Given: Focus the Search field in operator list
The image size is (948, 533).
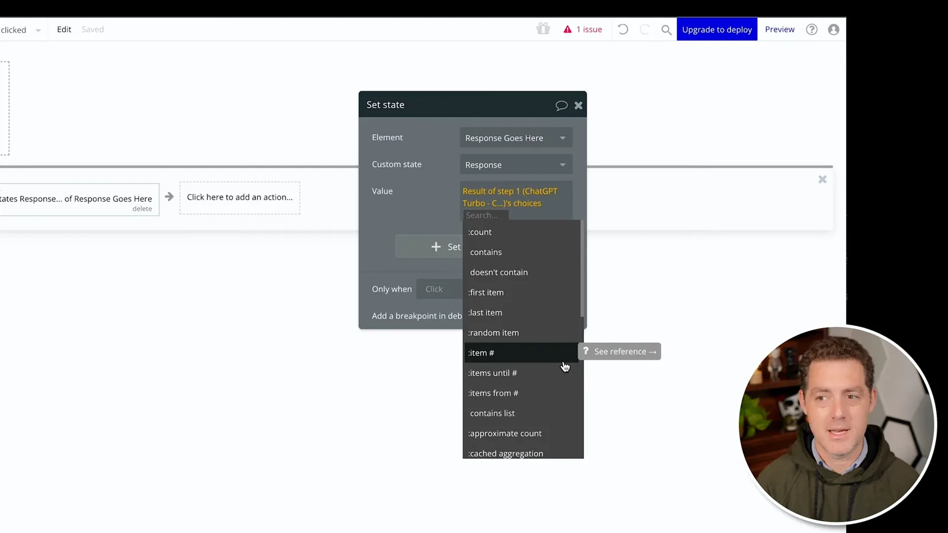Looking at the screenshot, I should pyautogui.click(x=485, y=215).
